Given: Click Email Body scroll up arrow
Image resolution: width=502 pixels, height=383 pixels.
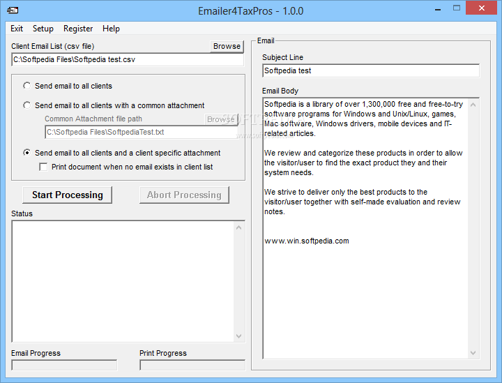Looking at the screenshot, I should (473, 105).
